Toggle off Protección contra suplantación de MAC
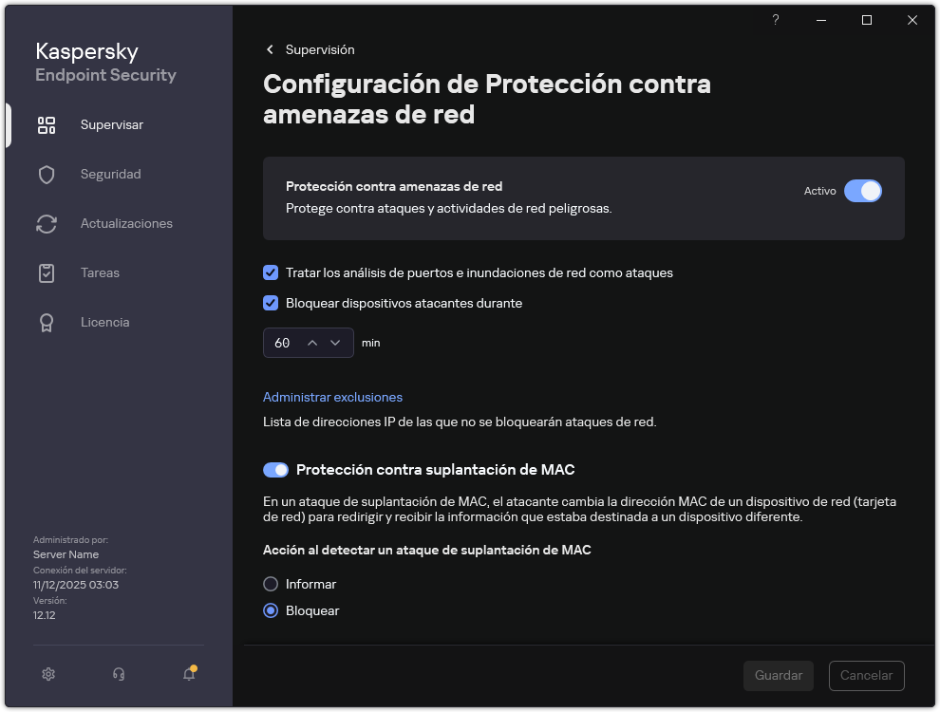The height and width of the screenshot is (712, 940). [275, 470]
